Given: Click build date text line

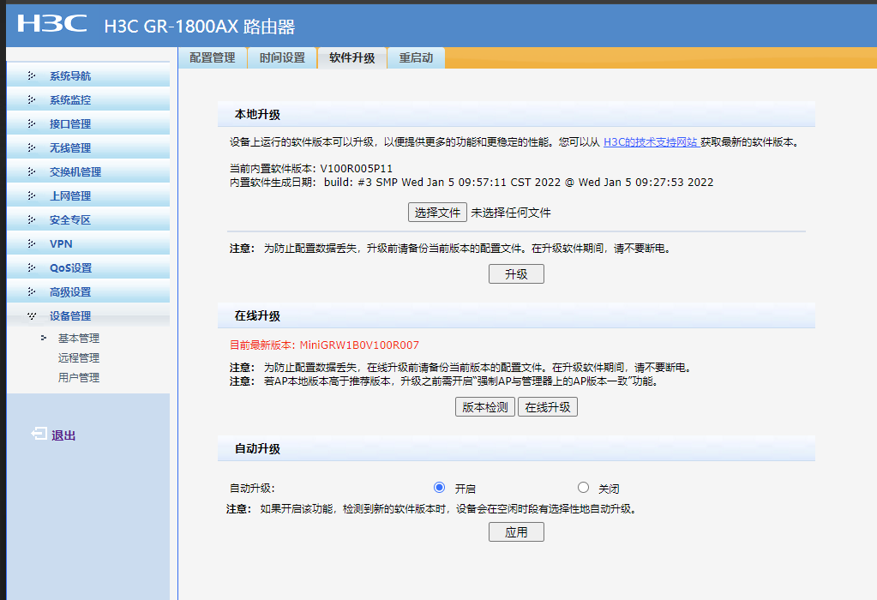Looking at the screenshot, I should pyautogui.click(x=472, y=183).
